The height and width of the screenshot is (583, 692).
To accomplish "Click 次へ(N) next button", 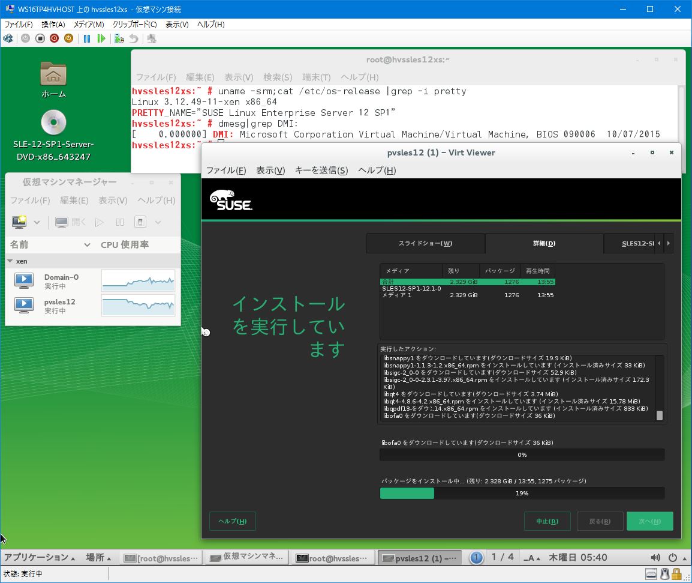I will coord(650,521).
